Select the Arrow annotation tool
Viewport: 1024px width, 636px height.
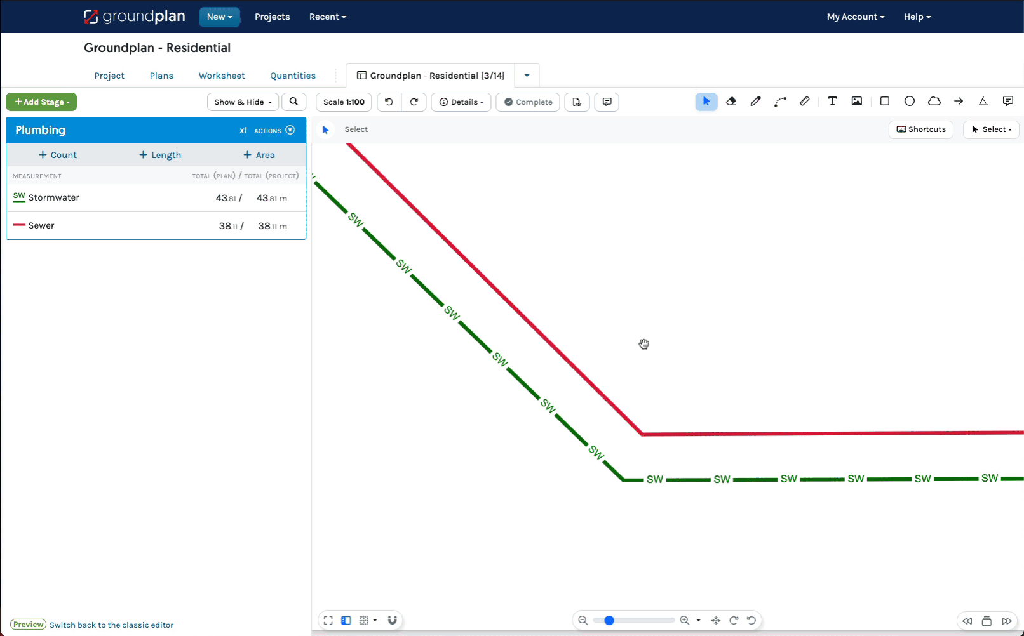click(x=959, y=102)
